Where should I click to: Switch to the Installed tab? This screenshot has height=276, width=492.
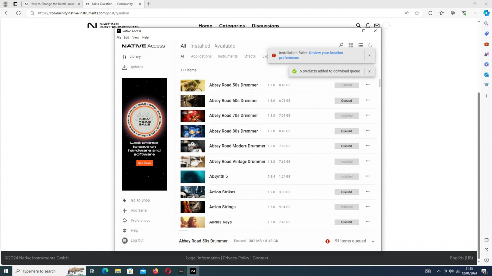[x=200, y=46]
